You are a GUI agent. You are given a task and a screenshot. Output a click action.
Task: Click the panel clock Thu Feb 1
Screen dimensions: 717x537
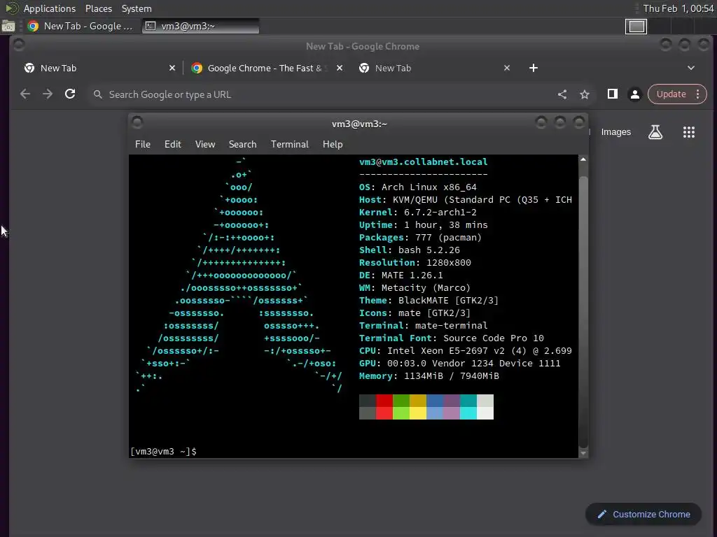point(678,8)
